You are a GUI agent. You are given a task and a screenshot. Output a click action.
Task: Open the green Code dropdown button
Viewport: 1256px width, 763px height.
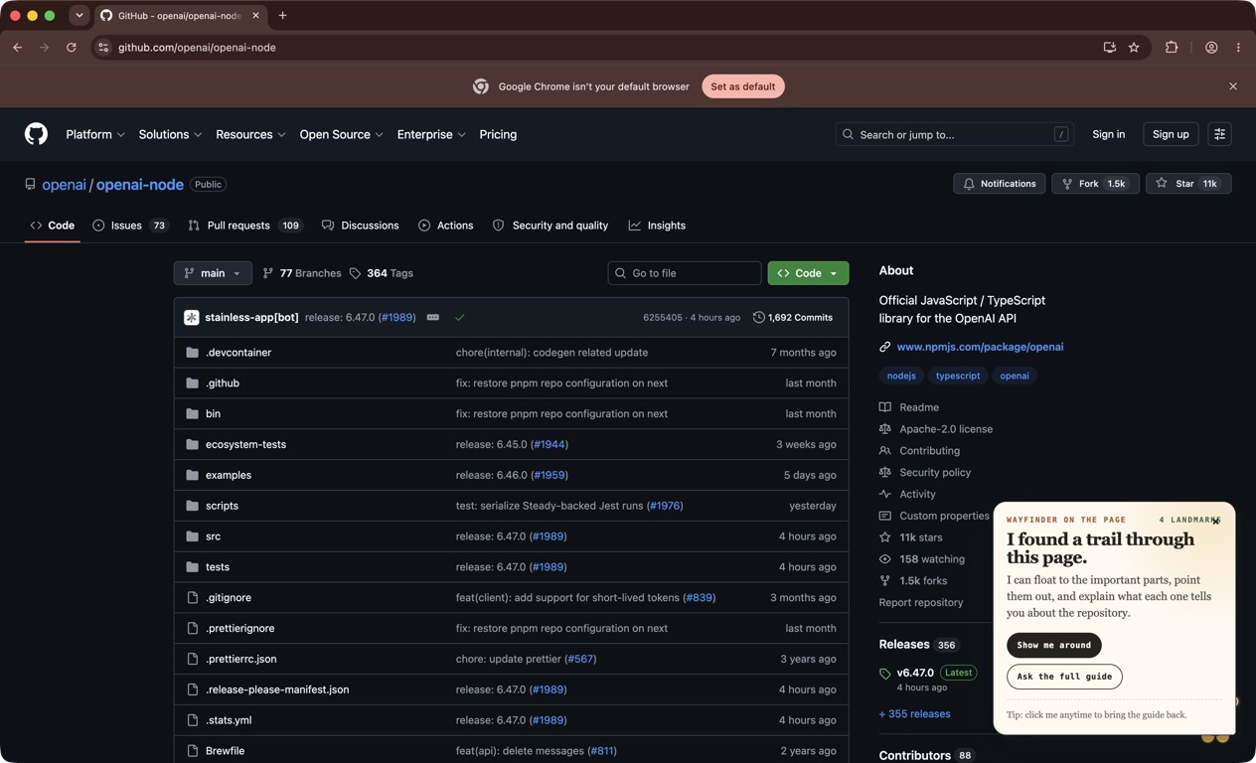808,273
